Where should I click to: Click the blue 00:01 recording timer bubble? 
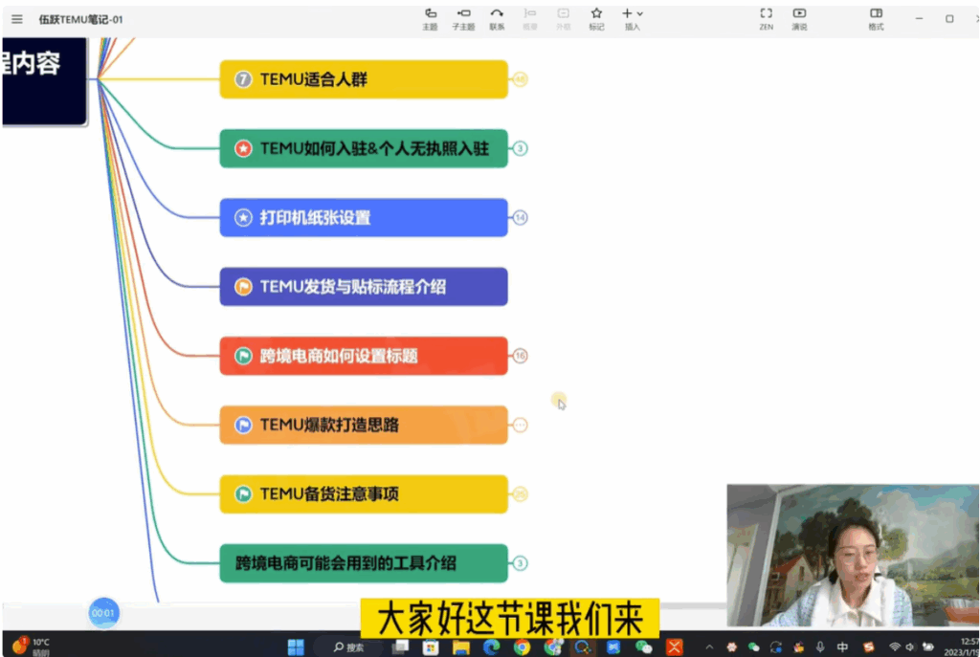[x=103, y=613]
